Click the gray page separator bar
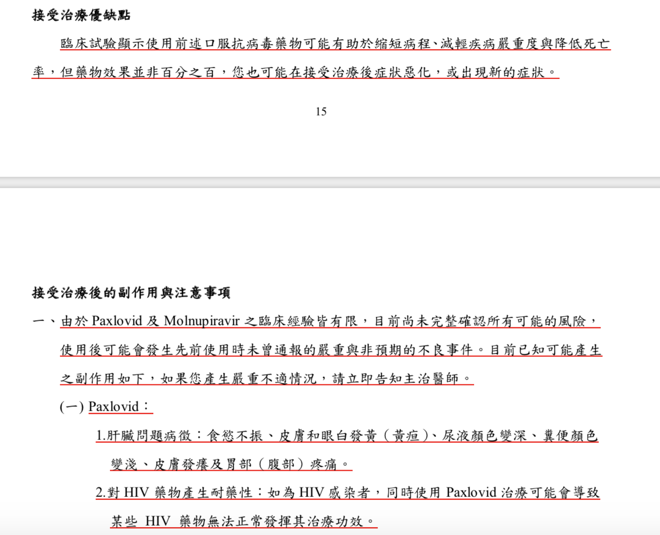Viewport: 660px width, 535px height. (x=330, y=182)
